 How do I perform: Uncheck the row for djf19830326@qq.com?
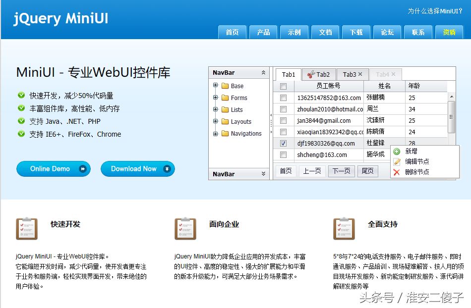click(x=283, y=143)
